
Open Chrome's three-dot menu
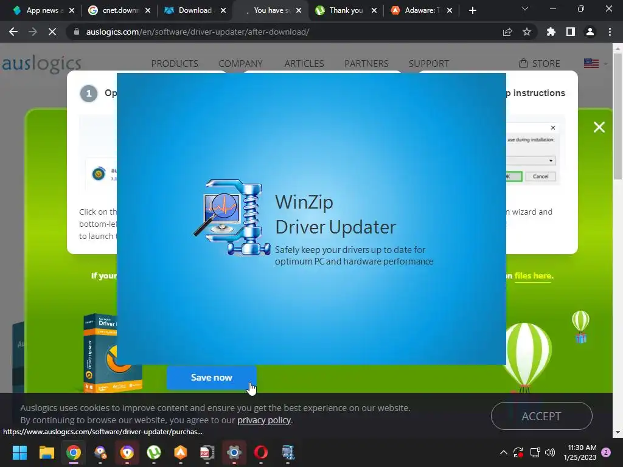coord(610,32)
